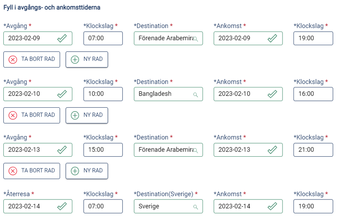Image resolution: width=340 pixels, height=218 pixels.
Task: Click green checkmark in 2023-02-13 Avgång field
Action: coord(62,150)
